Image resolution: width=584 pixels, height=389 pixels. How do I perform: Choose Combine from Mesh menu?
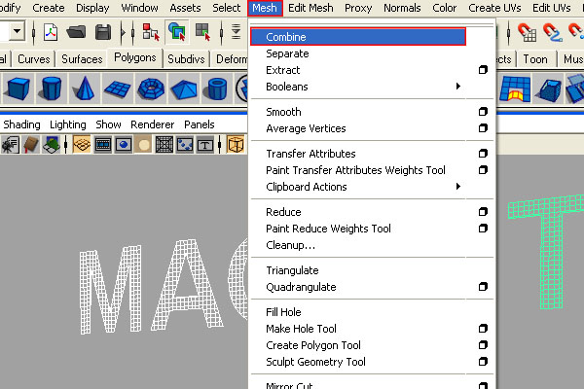pyautogui.click(x=358, y=37)
